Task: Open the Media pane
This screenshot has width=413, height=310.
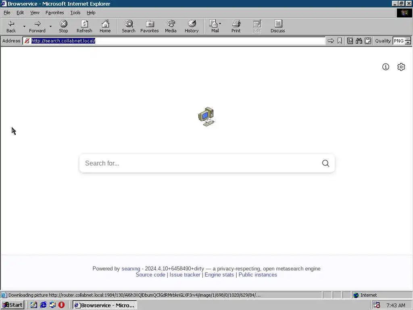Action: [x=171, y=26]
